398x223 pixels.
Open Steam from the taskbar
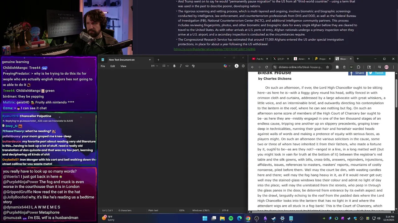click(x=274, y=218)
